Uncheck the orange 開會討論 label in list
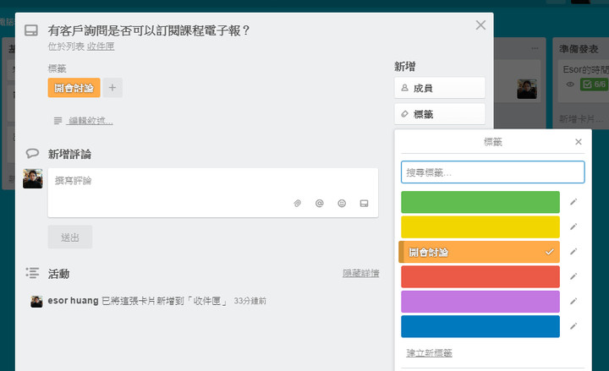The image size is (609, 371). [480, 252]
